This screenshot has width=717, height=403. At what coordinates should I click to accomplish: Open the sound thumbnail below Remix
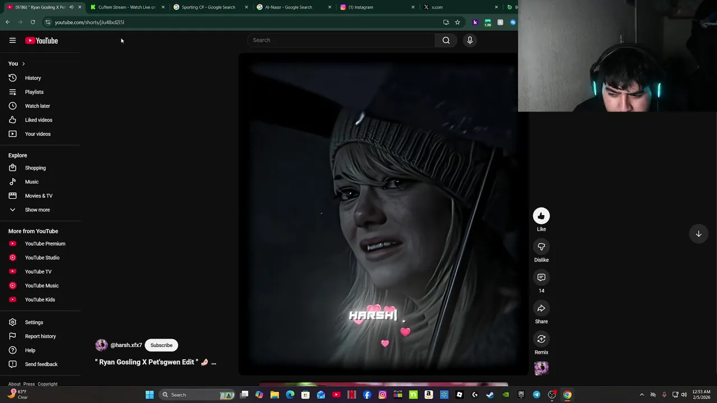(x=541, y=368)
